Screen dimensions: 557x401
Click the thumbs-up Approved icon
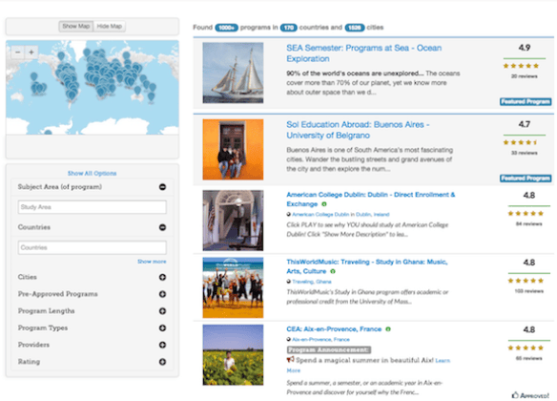[x=515, y=395]
